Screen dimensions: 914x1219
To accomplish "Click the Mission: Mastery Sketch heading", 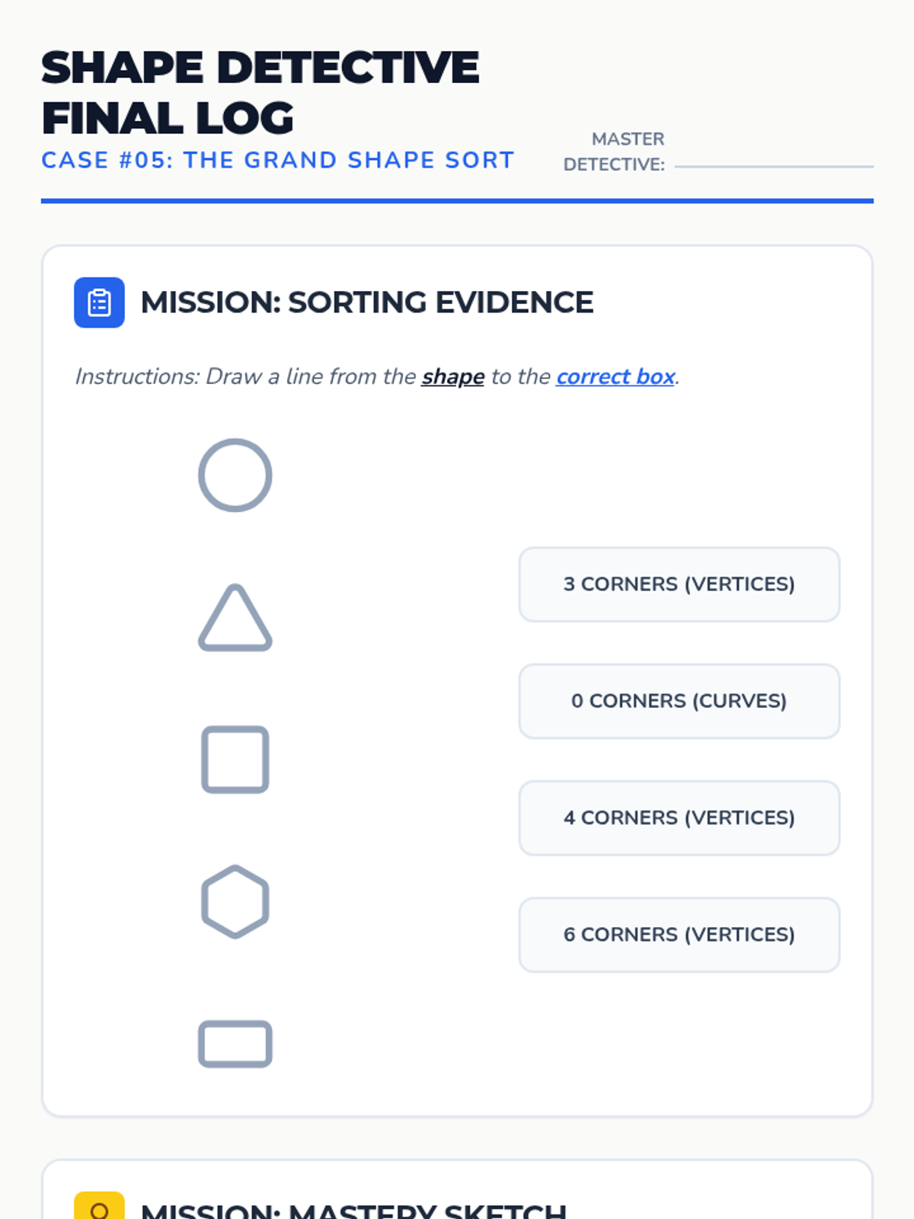I will pyautogui.click(x=353, y=1210).
